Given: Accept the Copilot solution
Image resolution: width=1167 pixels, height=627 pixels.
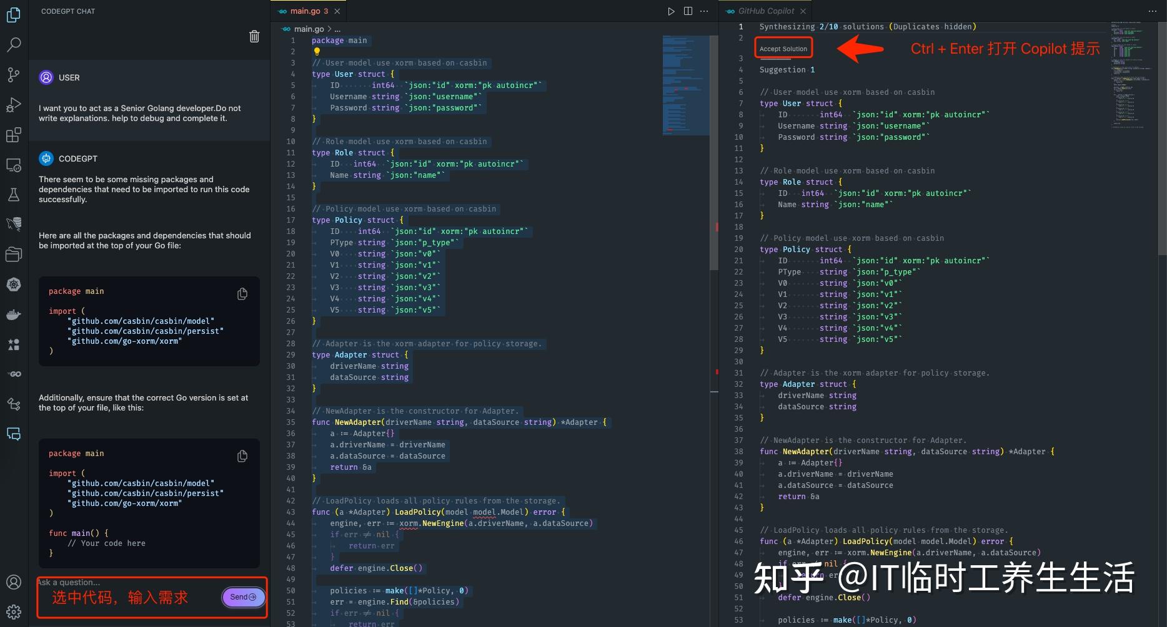Looking at the screenshot, I should (783, 48).
